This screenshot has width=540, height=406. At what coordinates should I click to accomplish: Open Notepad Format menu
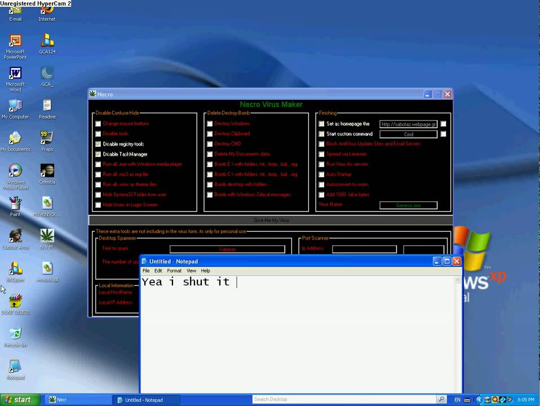174,271
